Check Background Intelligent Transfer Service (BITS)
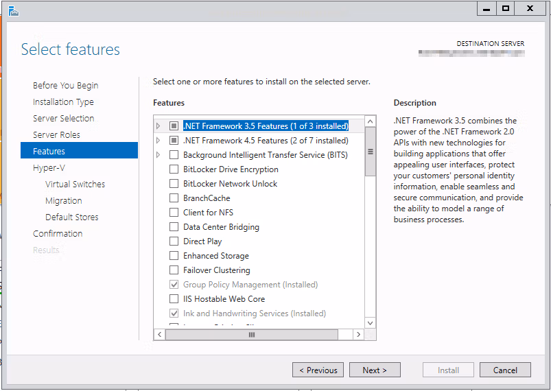This screenshot has height=391, width=551. [x=174, y=155]
